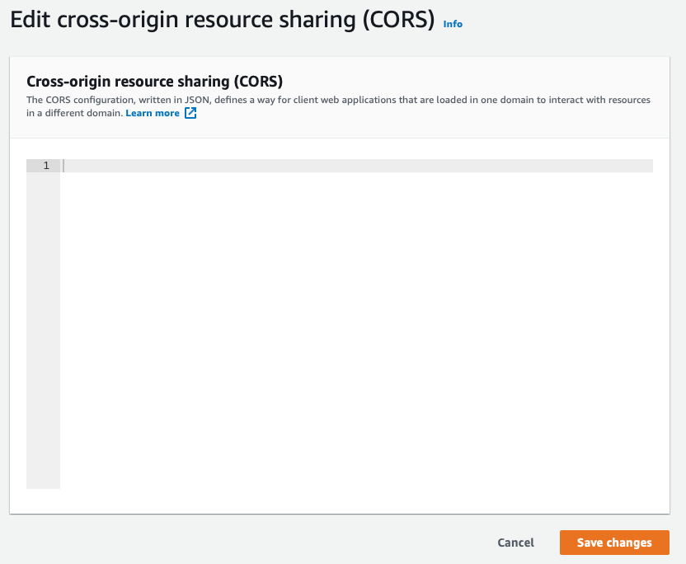
Task: Open the Info link beside the page title
Action: click(x=453, y=24)
